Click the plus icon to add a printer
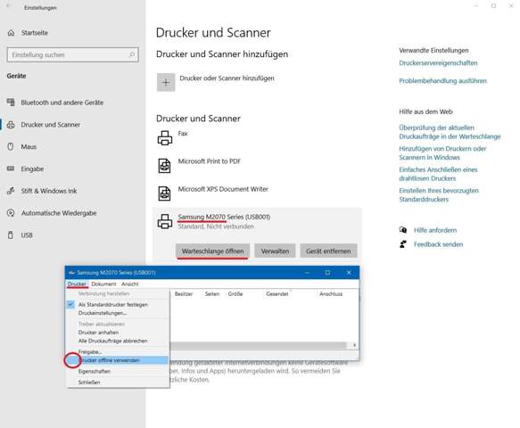This screenshot has height=428, width=520. 166,82
